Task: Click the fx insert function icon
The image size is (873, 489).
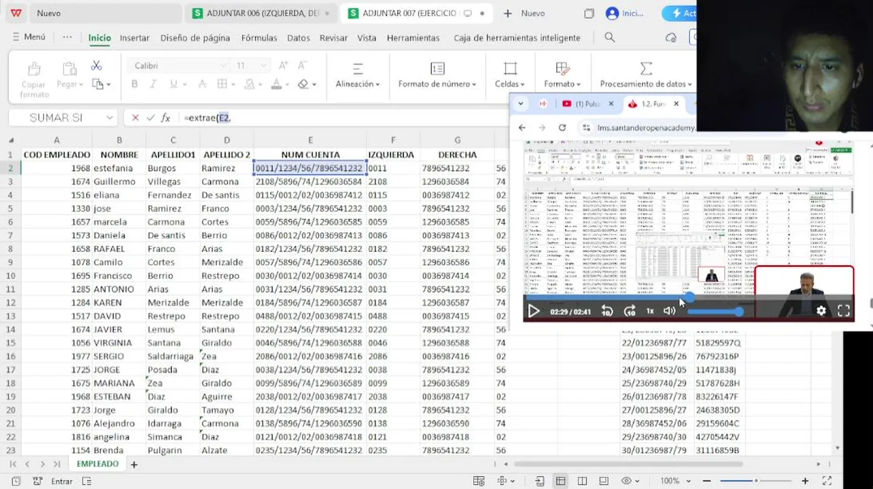Action: point(165,118)
